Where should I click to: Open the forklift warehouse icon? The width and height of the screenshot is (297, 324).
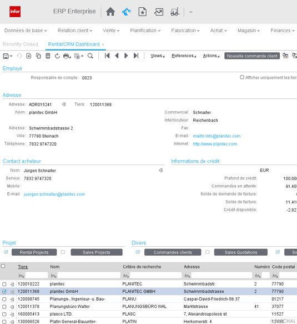tap(175, 12)
